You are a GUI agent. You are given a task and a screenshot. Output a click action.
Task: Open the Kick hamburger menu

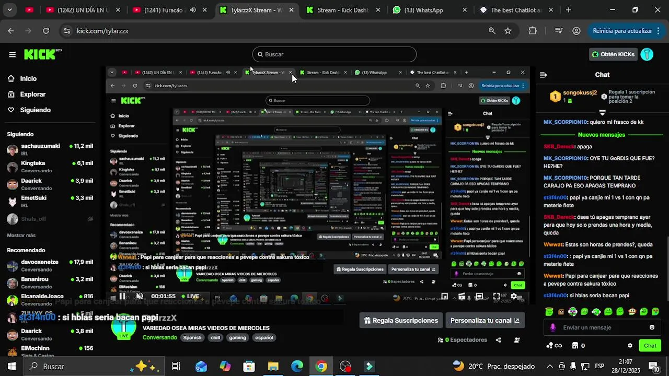(x=12, y=54)
